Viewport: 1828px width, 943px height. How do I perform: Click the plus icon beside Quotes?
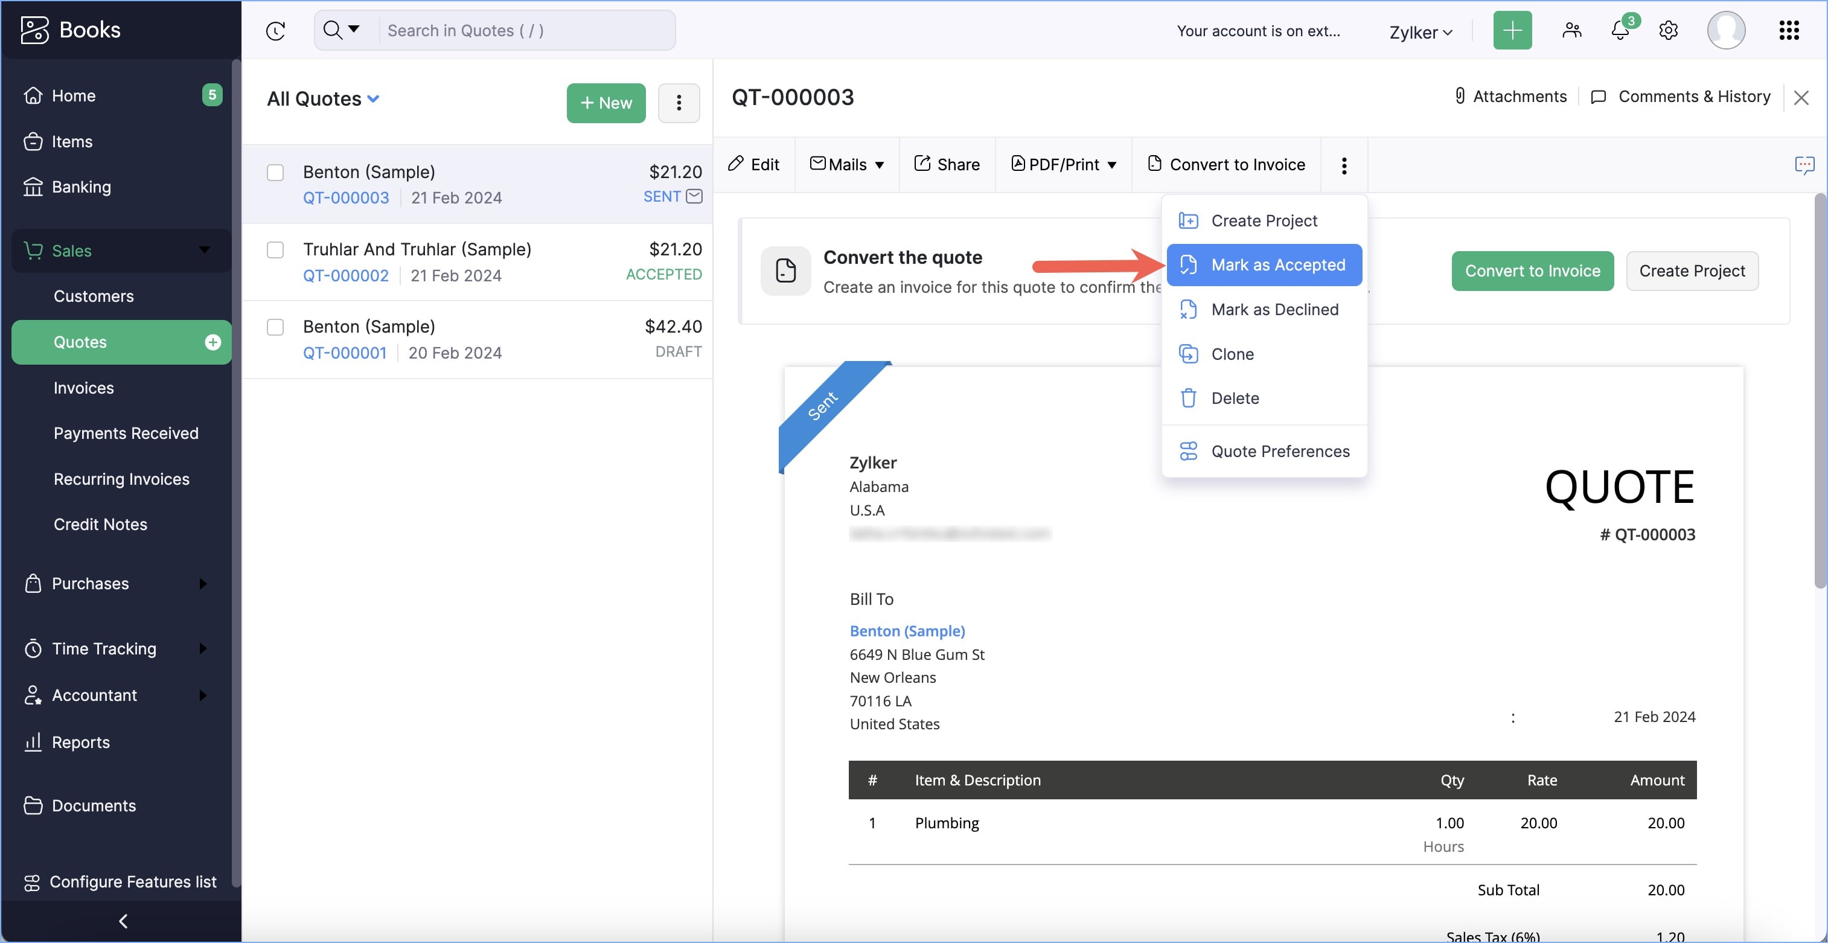coord(213,343)
